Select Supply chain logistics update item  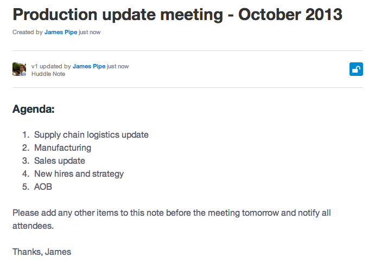(91, 135)
